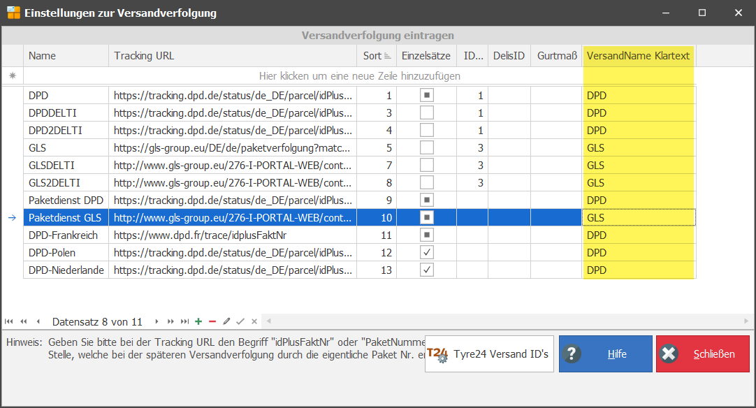Sort by Tracking URL column header

pyautogui.click(x=233, y=56)
